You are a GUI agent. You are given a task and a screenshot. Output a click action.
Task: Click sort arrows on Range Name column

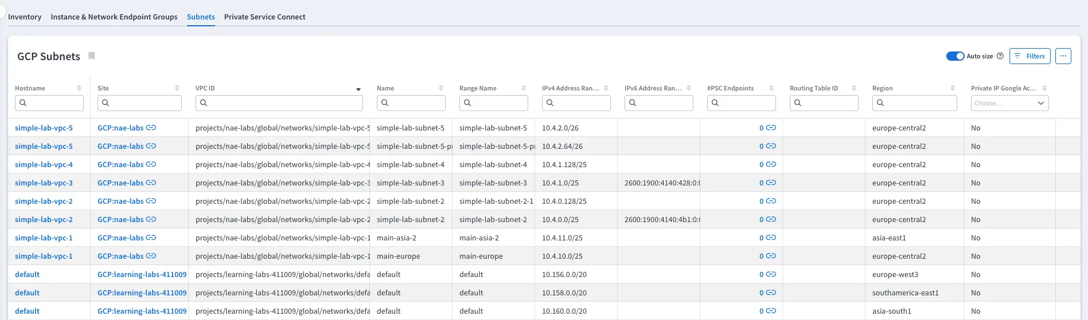point(524,88)
